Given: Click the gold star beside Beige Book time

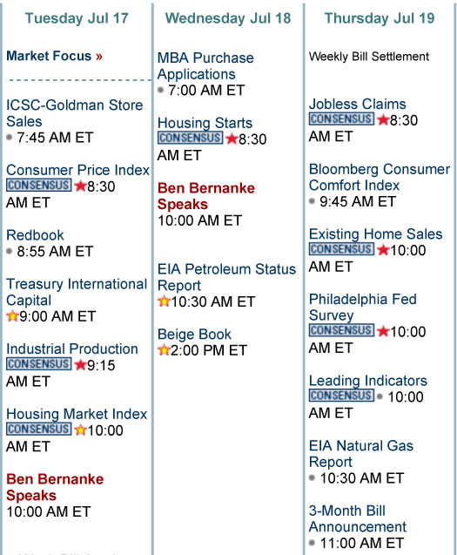Looking at the screenshot, I should tap(164, 350).
